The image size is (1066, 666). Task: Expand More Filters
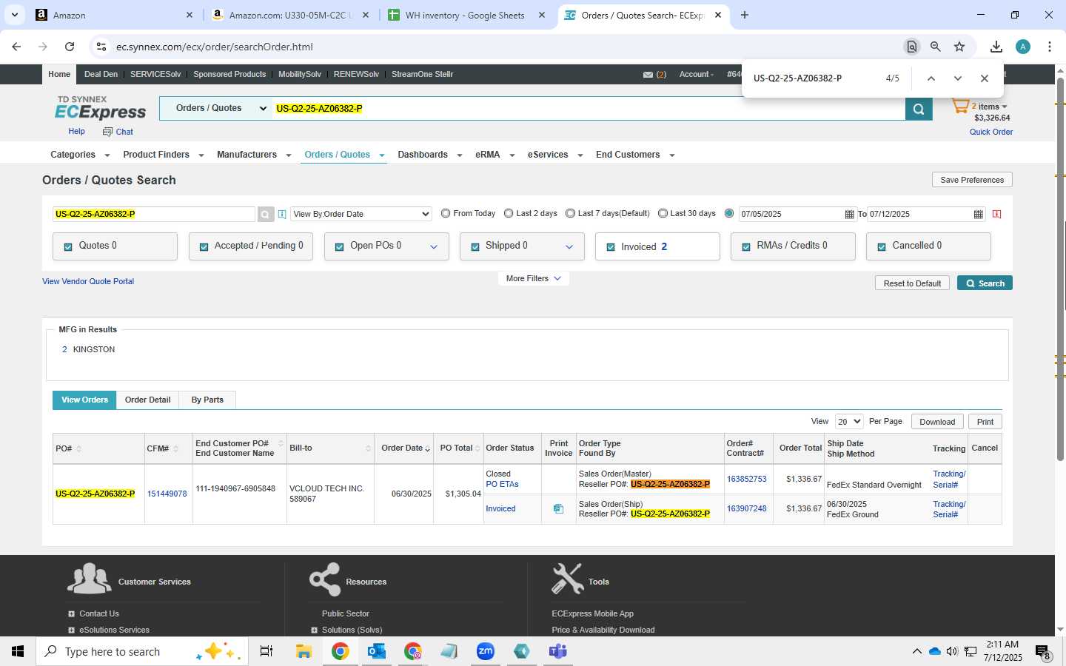[533, 279]
